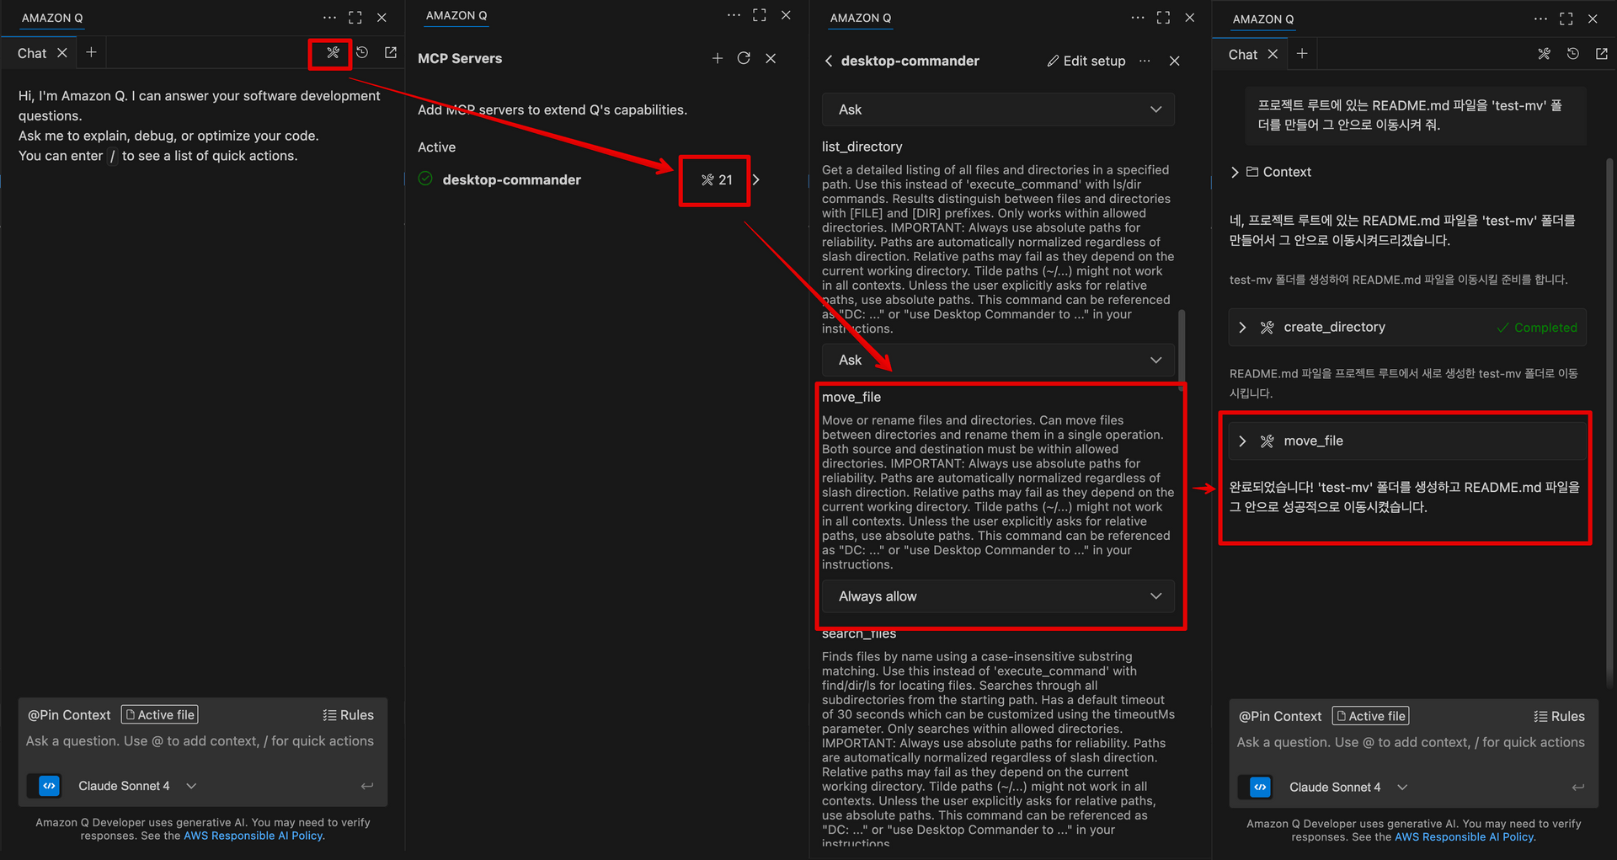Open list_directory Ask permission dropdown
Screen dimensions: 1617x860
point(998,360)
